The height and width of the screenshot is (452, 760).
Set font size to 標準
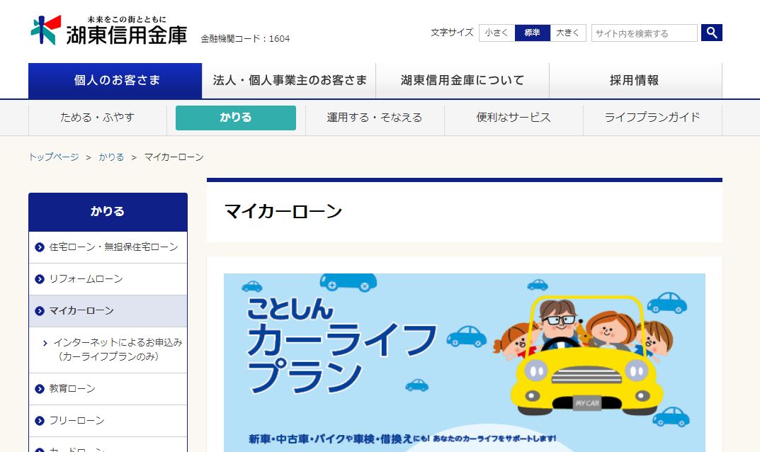[532, 33]
